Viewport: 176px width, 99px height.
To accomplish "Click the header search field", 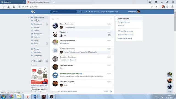I will click(x=64, y=12).
